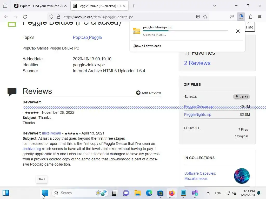Launch Microsoft Edge from taskbar
266x199 pixels.
pos(149,193)
